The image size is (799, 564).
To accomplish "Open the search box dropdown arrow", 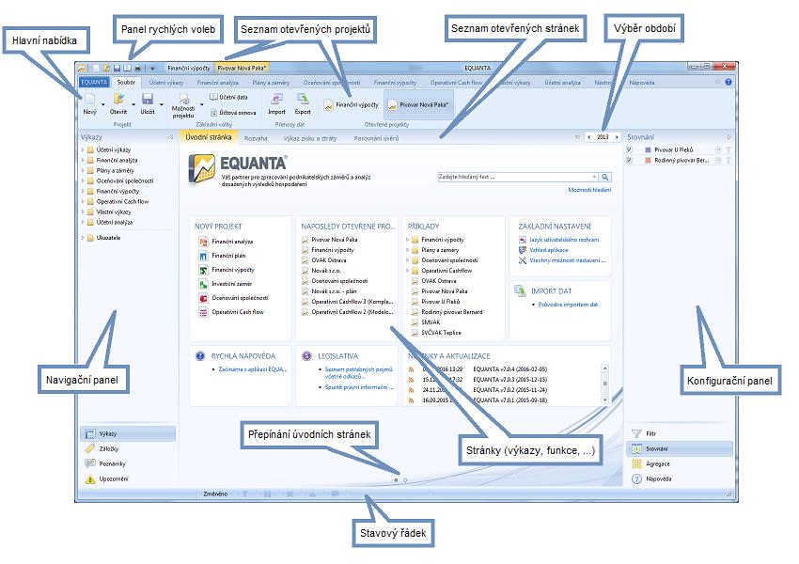I will coord(594,177).
